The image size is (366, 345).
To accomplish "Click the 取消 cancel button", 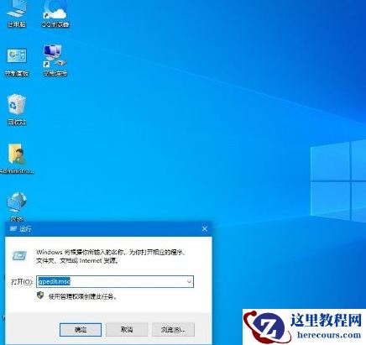I will pyautogui.click(x=127, y=330).
